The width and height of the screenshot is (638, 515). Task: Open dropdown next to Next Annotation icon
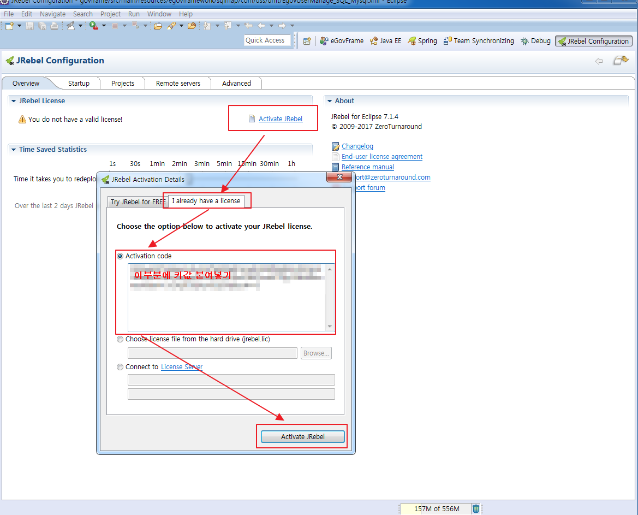pyautogui.click(x=217, y=26)
